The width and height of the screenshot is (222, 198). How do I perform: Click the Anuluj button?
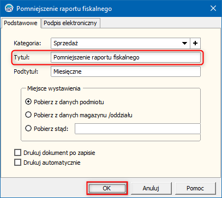coord(151,188)
